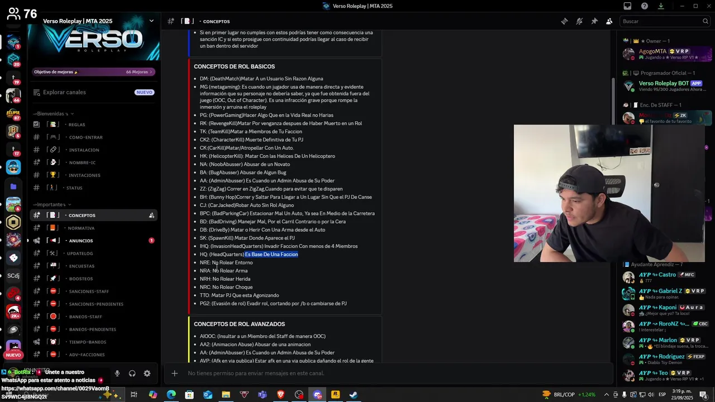Open the instalacion channel

point(93,150)
